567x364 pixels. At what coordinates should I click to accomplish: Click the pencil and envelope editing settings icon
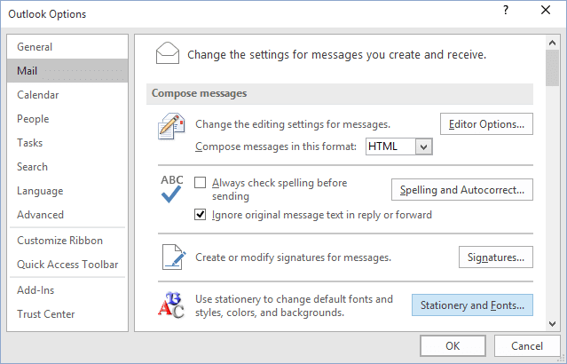pos(171,126)
